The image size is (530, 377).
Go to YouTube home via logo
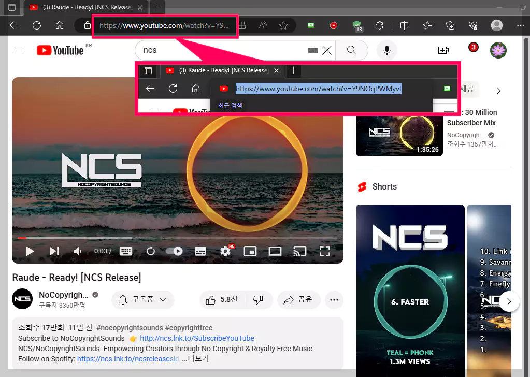point(60,50)
